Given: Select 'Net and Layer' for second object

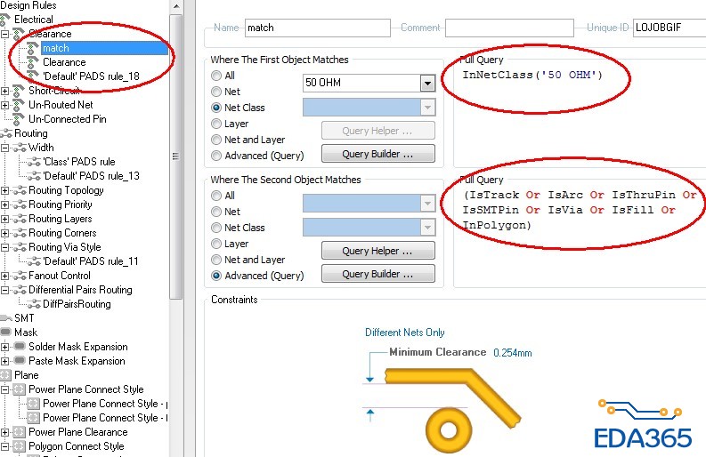Looking at the screenshot, I should [x=216, y=260].
